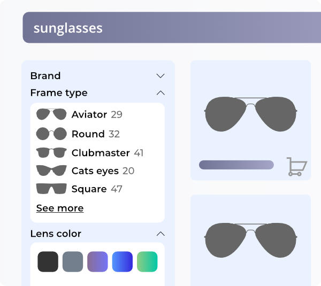
Task: Open the first aviator sunglasses product image
Action: click(250, 113)
